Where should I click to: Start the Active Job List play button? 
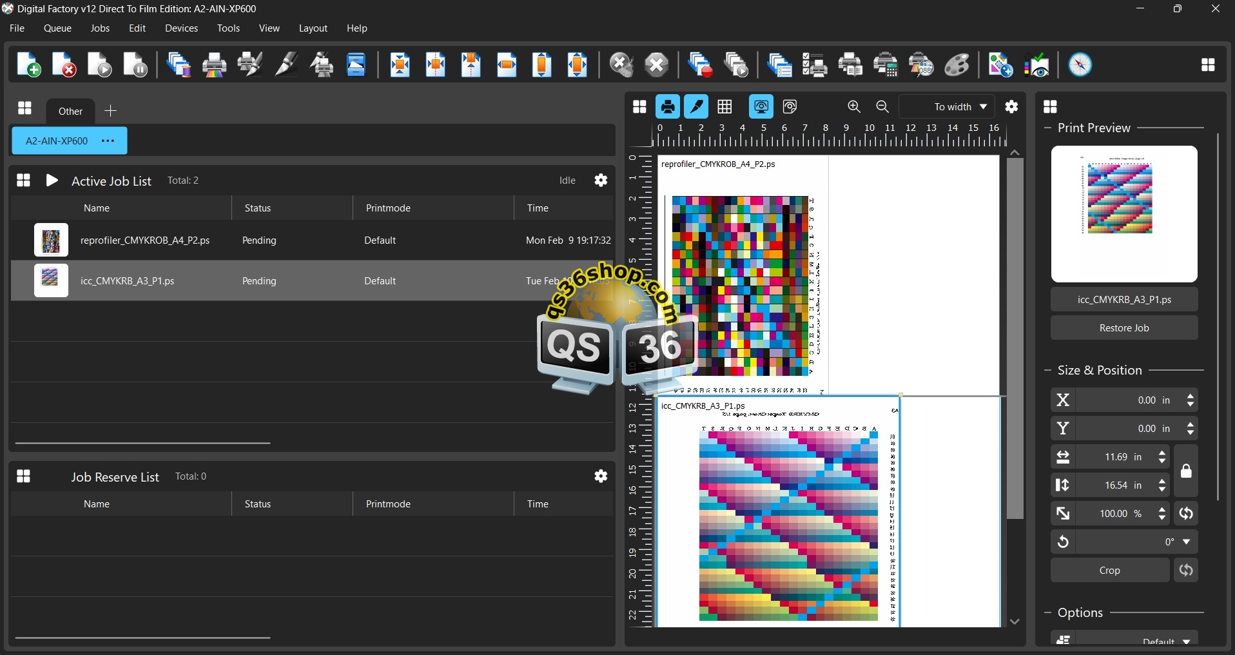click(x=52, y=181)
